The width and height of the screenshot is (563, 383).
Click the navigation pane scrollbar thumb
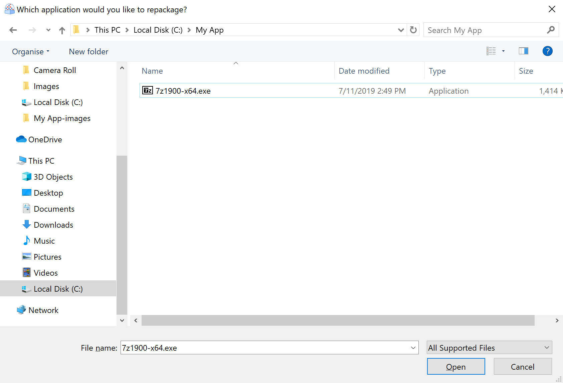tap(122, 235)
